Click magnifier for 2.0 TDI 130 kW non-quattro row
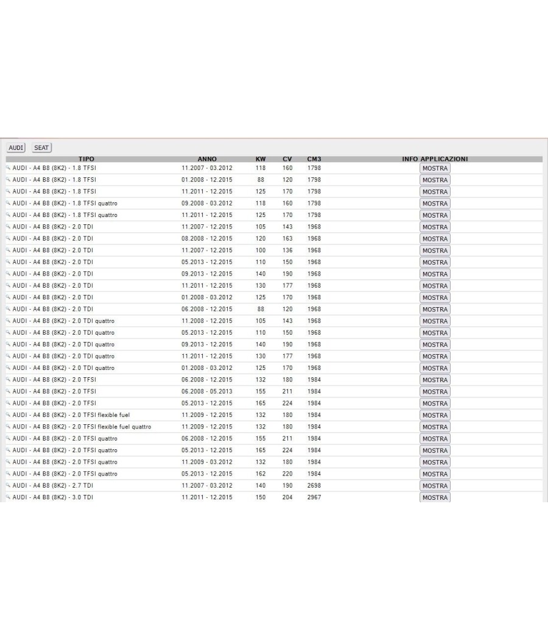Screen dimensions: 548x640 click(8, 285)
